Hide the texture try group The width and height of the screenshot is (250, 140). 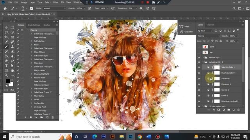(199, 58)
